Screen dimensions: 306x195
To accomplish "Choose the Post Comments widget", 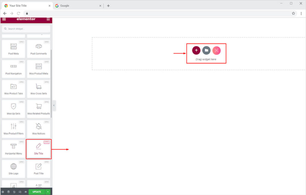I will [x=39, y=49].
